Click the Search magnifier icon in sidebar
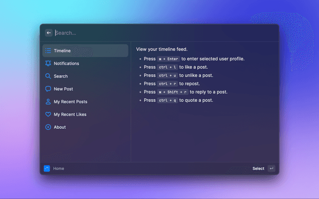319x199 pixels. tap(48, 76)
